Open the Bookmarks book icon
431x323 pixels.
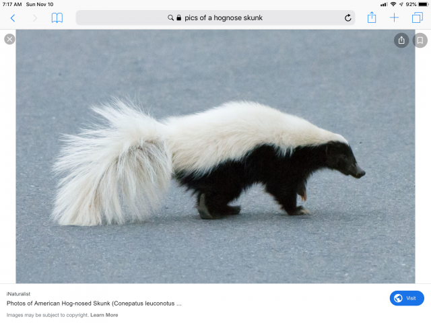pyautogui.click(x=57, y=18)
